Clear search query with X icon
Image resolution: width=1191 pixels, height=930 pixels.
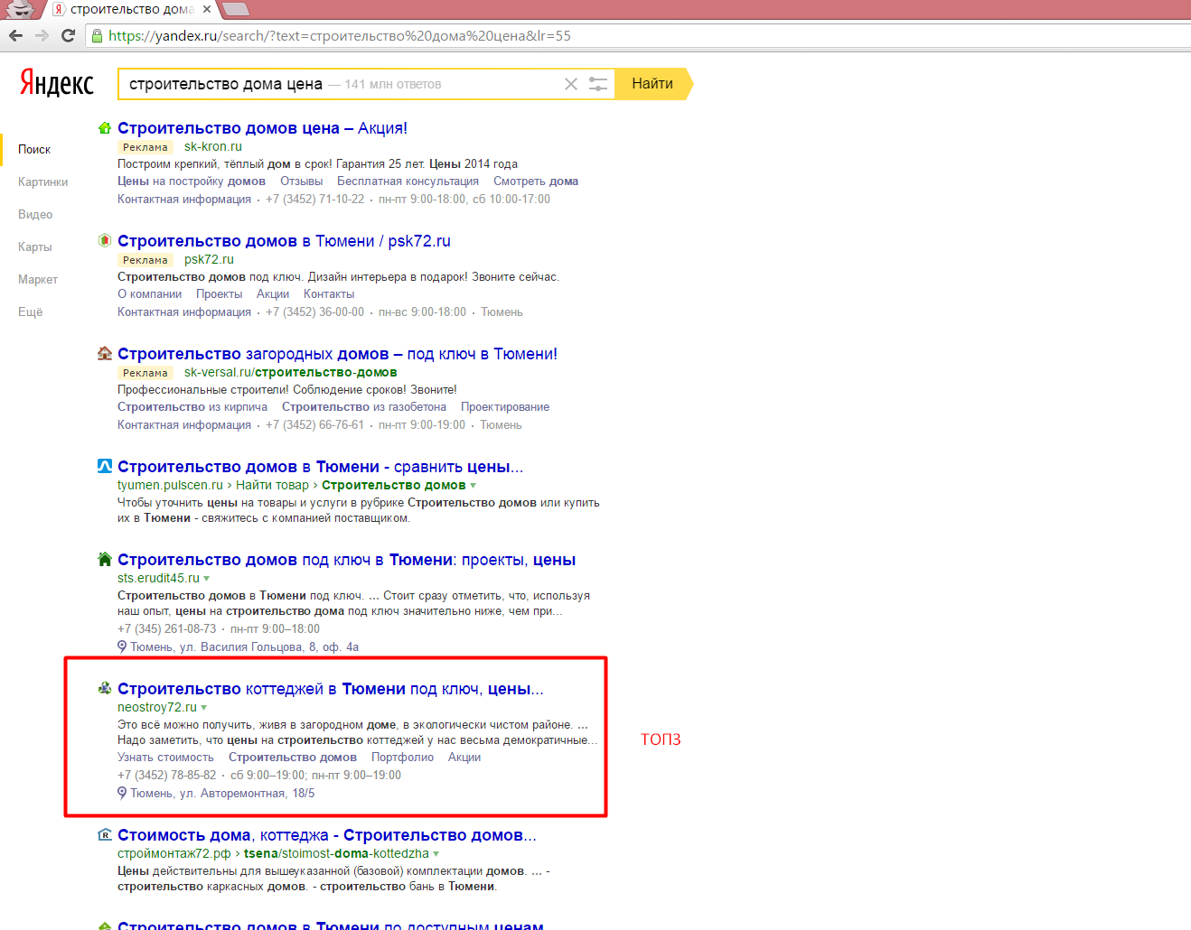(571, 84)
